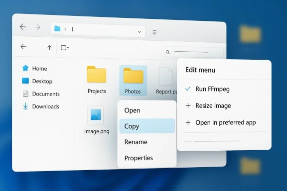The image size is (287, 191).
Task: Open Downloads in the sidebar
Action: click(41, 106)
